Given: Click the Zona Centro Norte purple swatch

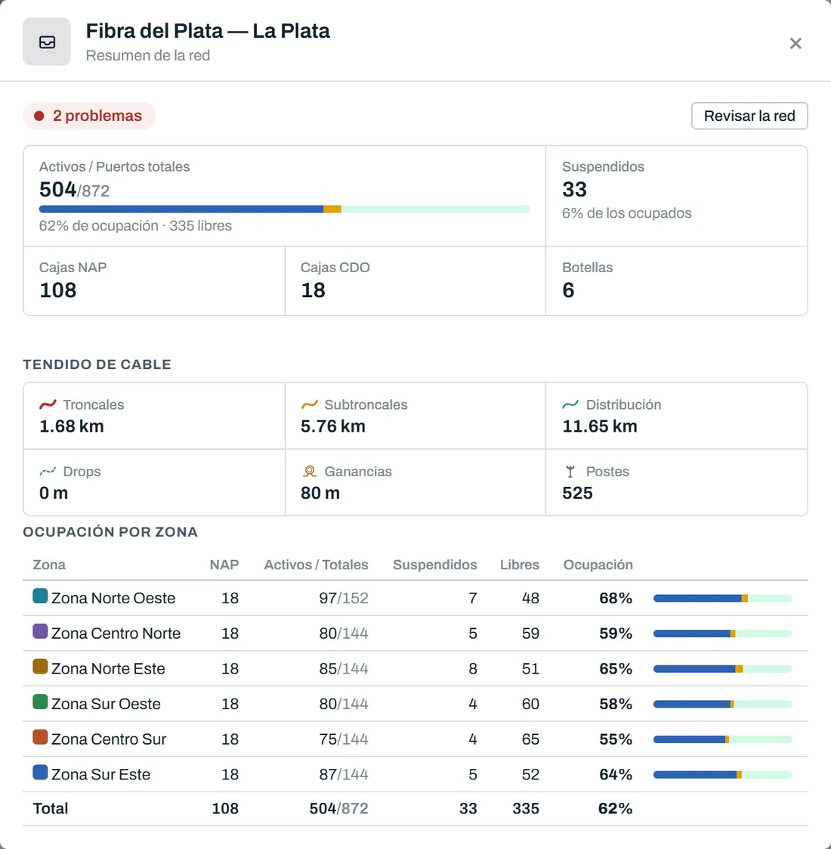Looking at the screenshot, I should click(40, 631).
